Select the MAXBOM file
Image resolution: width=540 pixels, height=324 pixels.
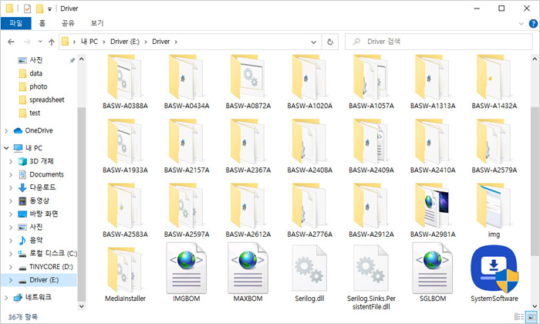pos(248,272)
